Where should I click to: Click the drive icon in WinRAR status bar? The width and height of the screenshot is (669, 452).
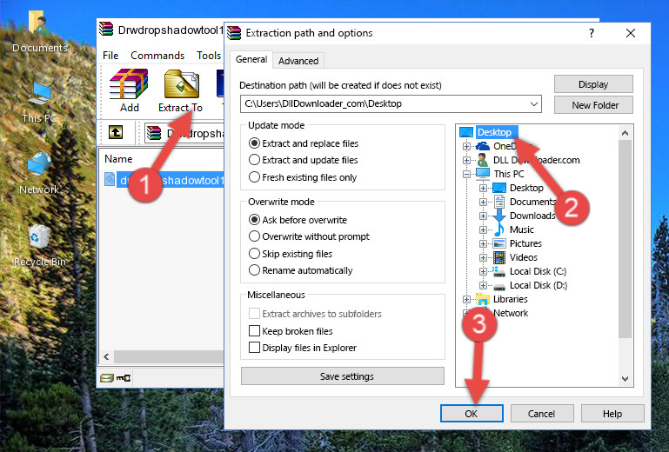tap(107, 378)
